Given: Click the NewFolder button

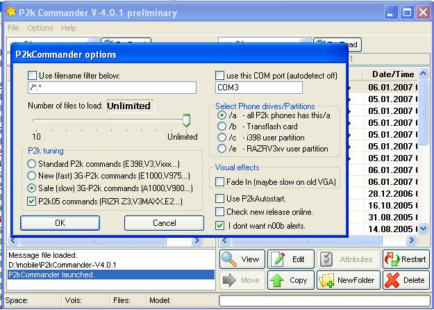Looking at the screenshot, I should [349, 280].
